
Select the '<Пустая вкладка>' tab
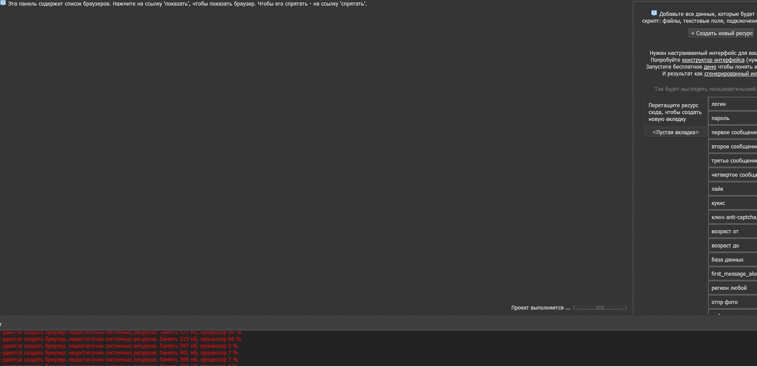tap(676, 132)
